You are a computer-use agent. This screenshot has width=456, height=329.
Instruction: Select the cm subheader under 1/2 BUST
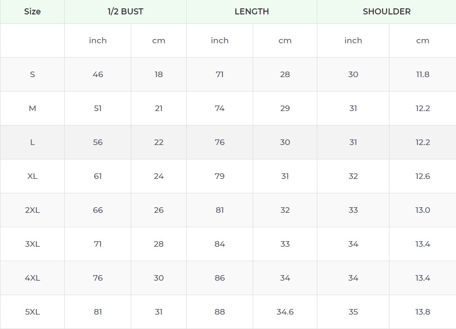[x=159, y=40]
